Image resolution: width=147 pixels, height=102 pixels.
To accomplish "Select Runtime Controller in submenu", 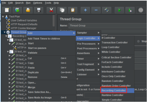I will click(x=117, y=95).
